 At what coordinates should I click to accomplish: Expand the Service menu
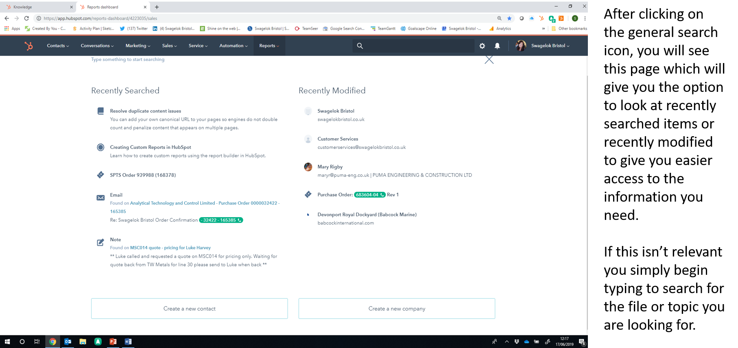pos(198,46)
